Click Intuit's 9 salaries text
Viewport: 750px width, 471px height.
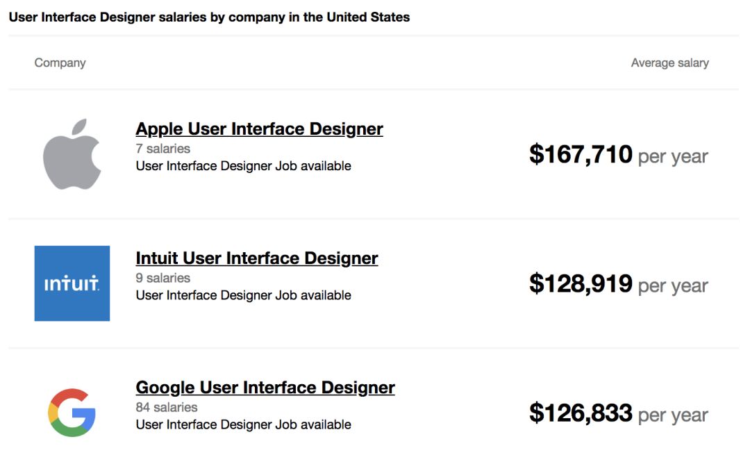[162, 278]
